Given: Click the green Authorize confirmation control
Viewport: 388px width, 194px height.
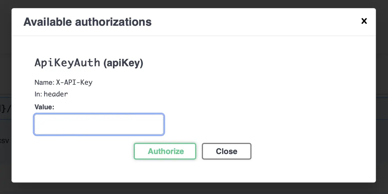Looking at the screenshot, I should (x=165, y=151).
